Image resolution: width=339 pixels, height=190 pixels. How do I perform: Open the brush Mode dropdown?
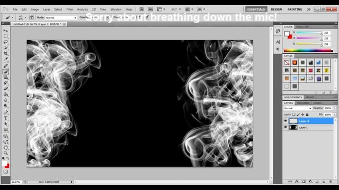(x=61, y=17)
